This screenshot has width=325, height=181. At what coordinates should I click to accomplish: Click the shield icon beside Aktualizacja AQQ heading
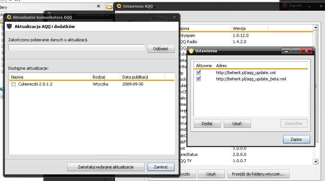pyautogui.click(x=9, y=27)
